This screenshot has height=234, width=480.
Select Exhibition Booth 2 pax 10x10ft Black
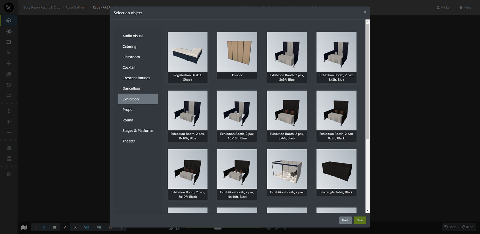point(237,175)
